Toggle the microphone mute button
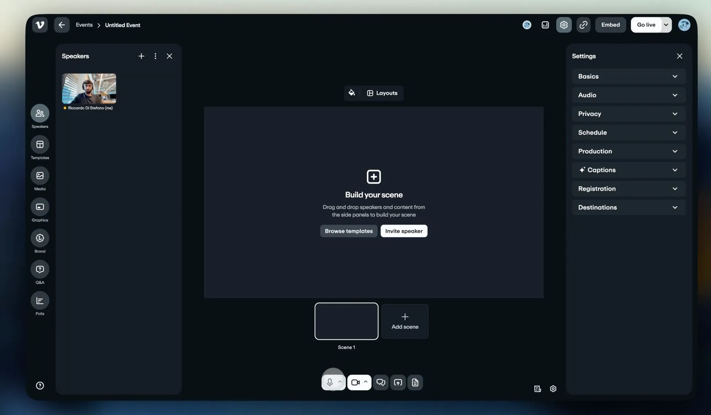The width and height of the screenshot is (711, 415). (x=329, y=382)
